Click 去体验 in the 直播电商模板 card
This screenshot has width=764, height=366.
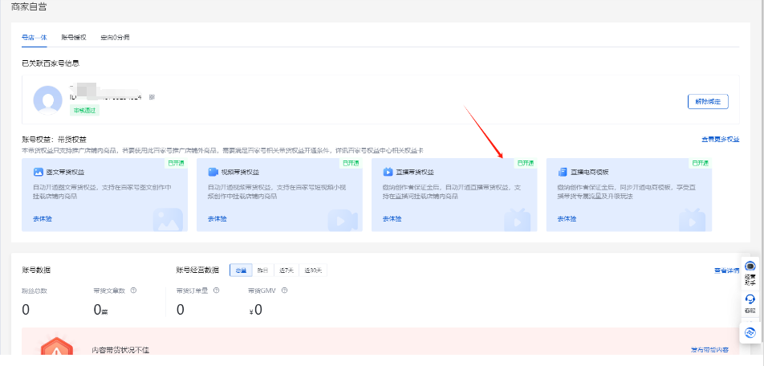tap(567, 219)
